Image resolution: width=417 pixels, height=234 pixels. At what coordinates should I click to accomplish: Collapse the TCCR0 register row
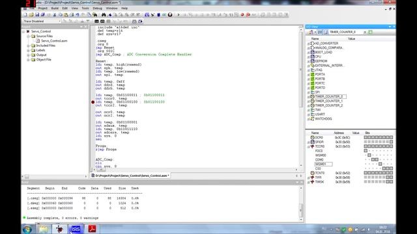tap(308, 146)
